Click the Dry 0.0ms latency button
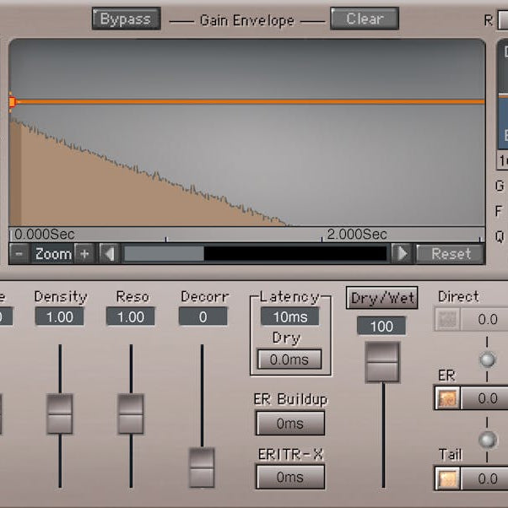This screenshot has height=508, width=508. click(289, 359)
